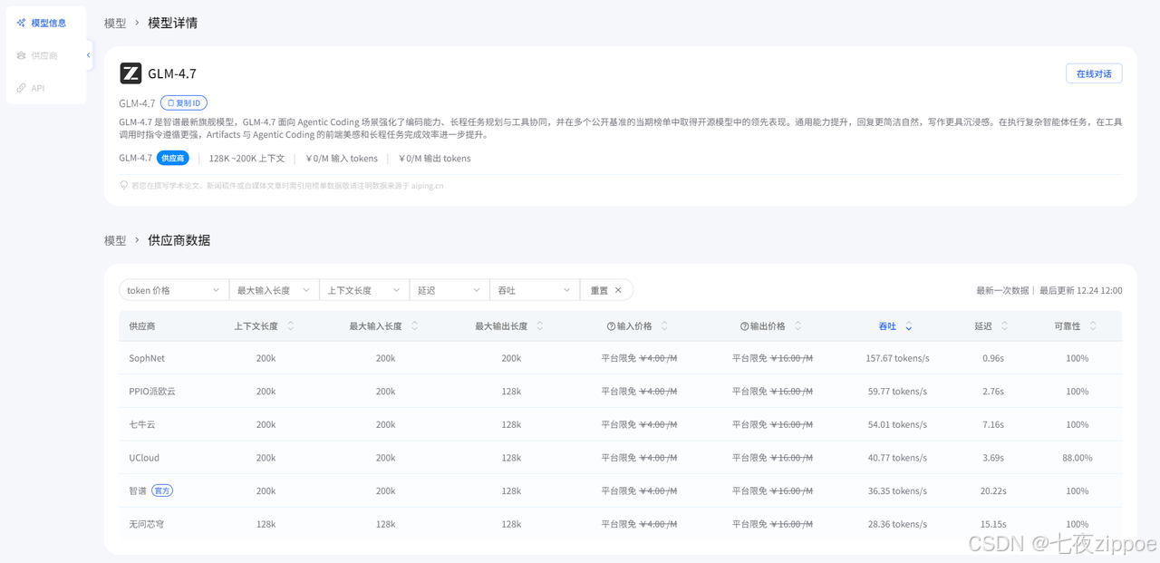Click the GLM-4.7 Z logo icon

tap(130, 73)
